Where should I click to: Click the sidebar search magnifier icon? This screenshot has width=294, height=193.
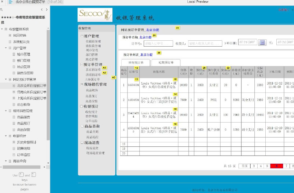point(1,10)
